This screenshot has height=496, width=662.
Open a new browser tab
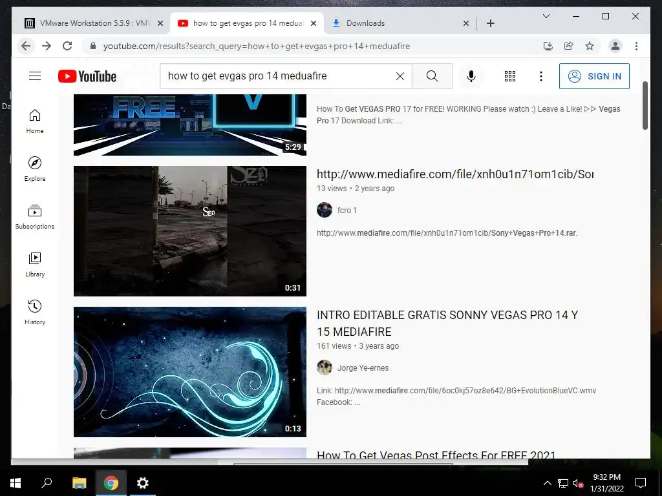coord(490,23)
